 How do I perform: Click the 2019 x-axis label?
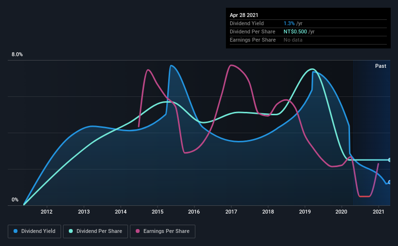(305, 212)
